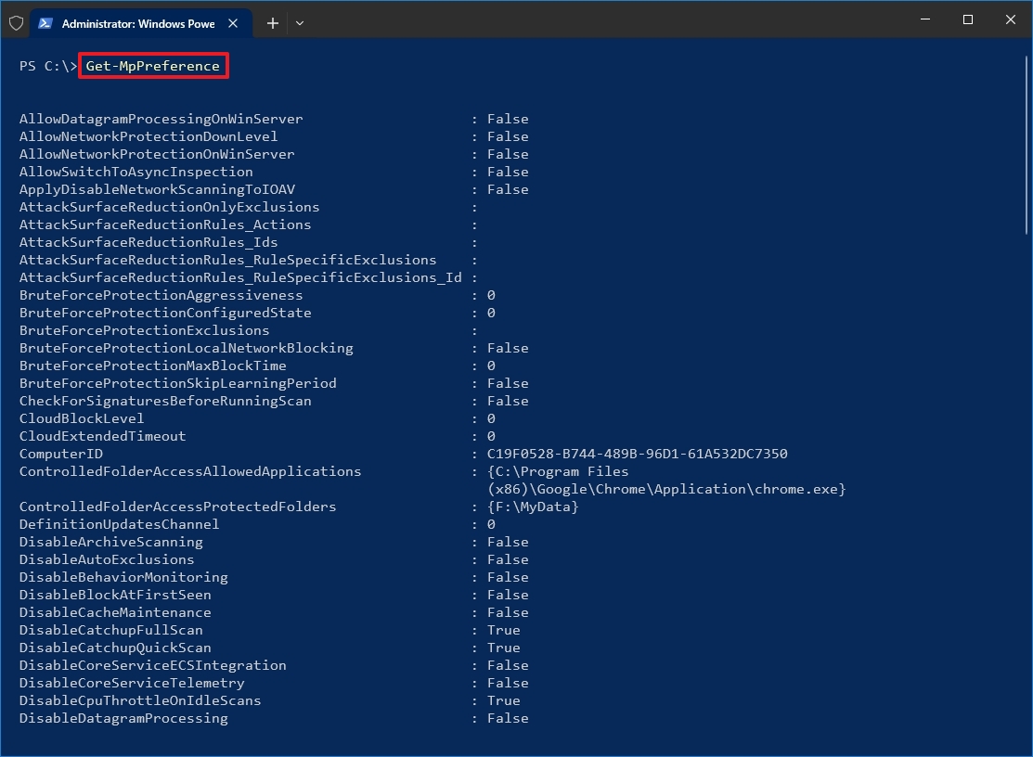1033x757 pixels.
Task: Click DisableCacheMaintenance property name
Action: tap(115, 613)
